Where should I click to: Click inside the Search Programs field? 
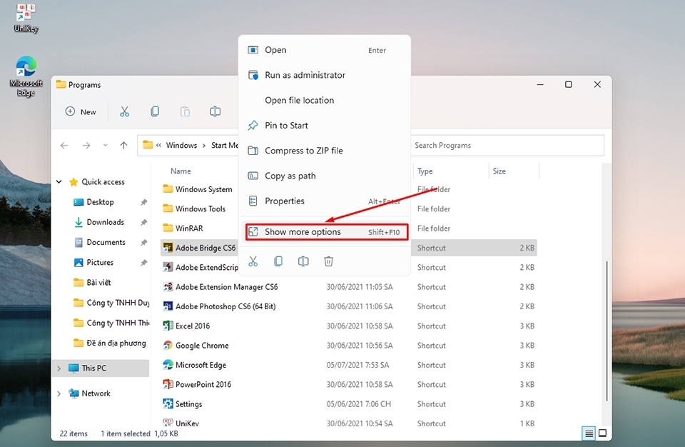(507, 145)
